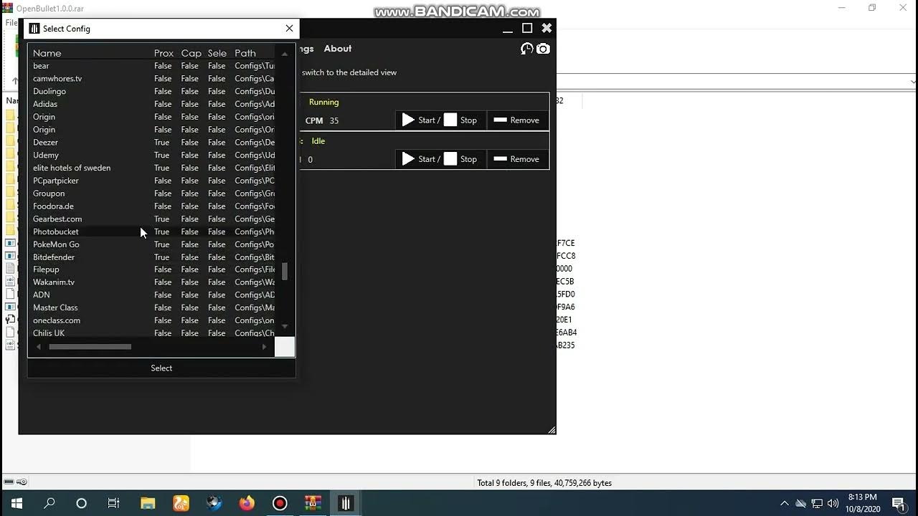
Task: Open Cortana circle icon on taskbar
Action: click(81, 503)
